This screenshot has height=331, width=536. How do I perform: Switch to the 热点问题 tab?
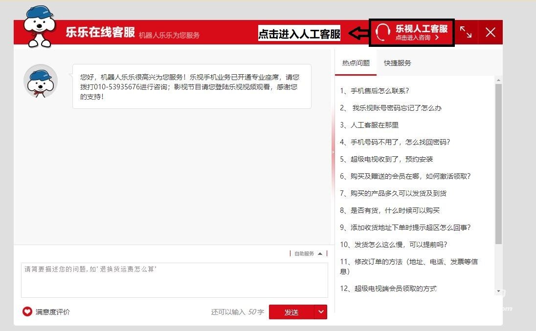pos(356,63)
